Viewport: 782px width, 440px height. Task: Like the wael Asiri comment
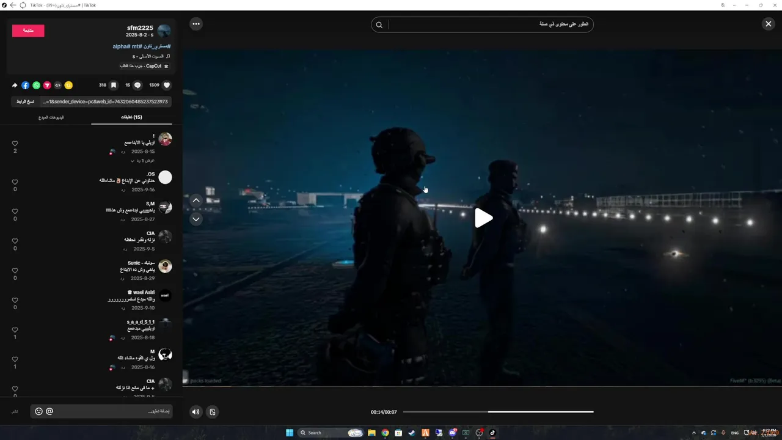[x=15, y=300]
